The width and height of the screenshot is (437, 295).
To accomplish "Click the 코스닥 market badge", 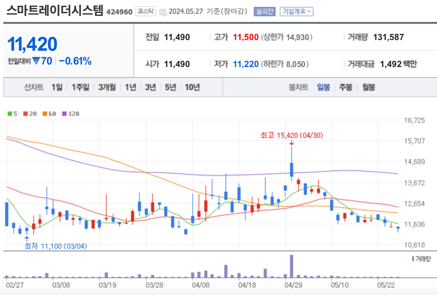I will click(146, 11).
